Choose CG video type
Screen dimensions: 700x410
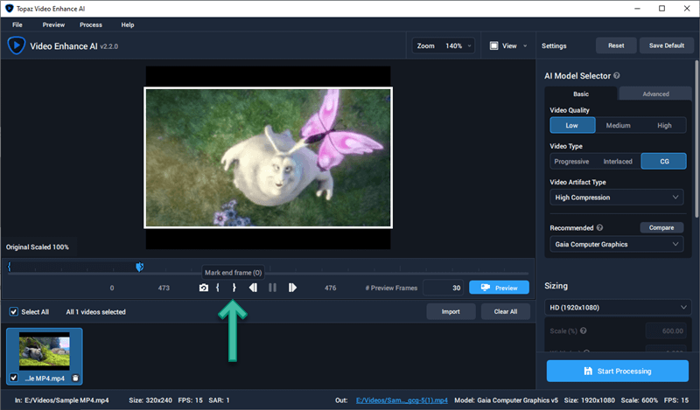click(664, 162)
